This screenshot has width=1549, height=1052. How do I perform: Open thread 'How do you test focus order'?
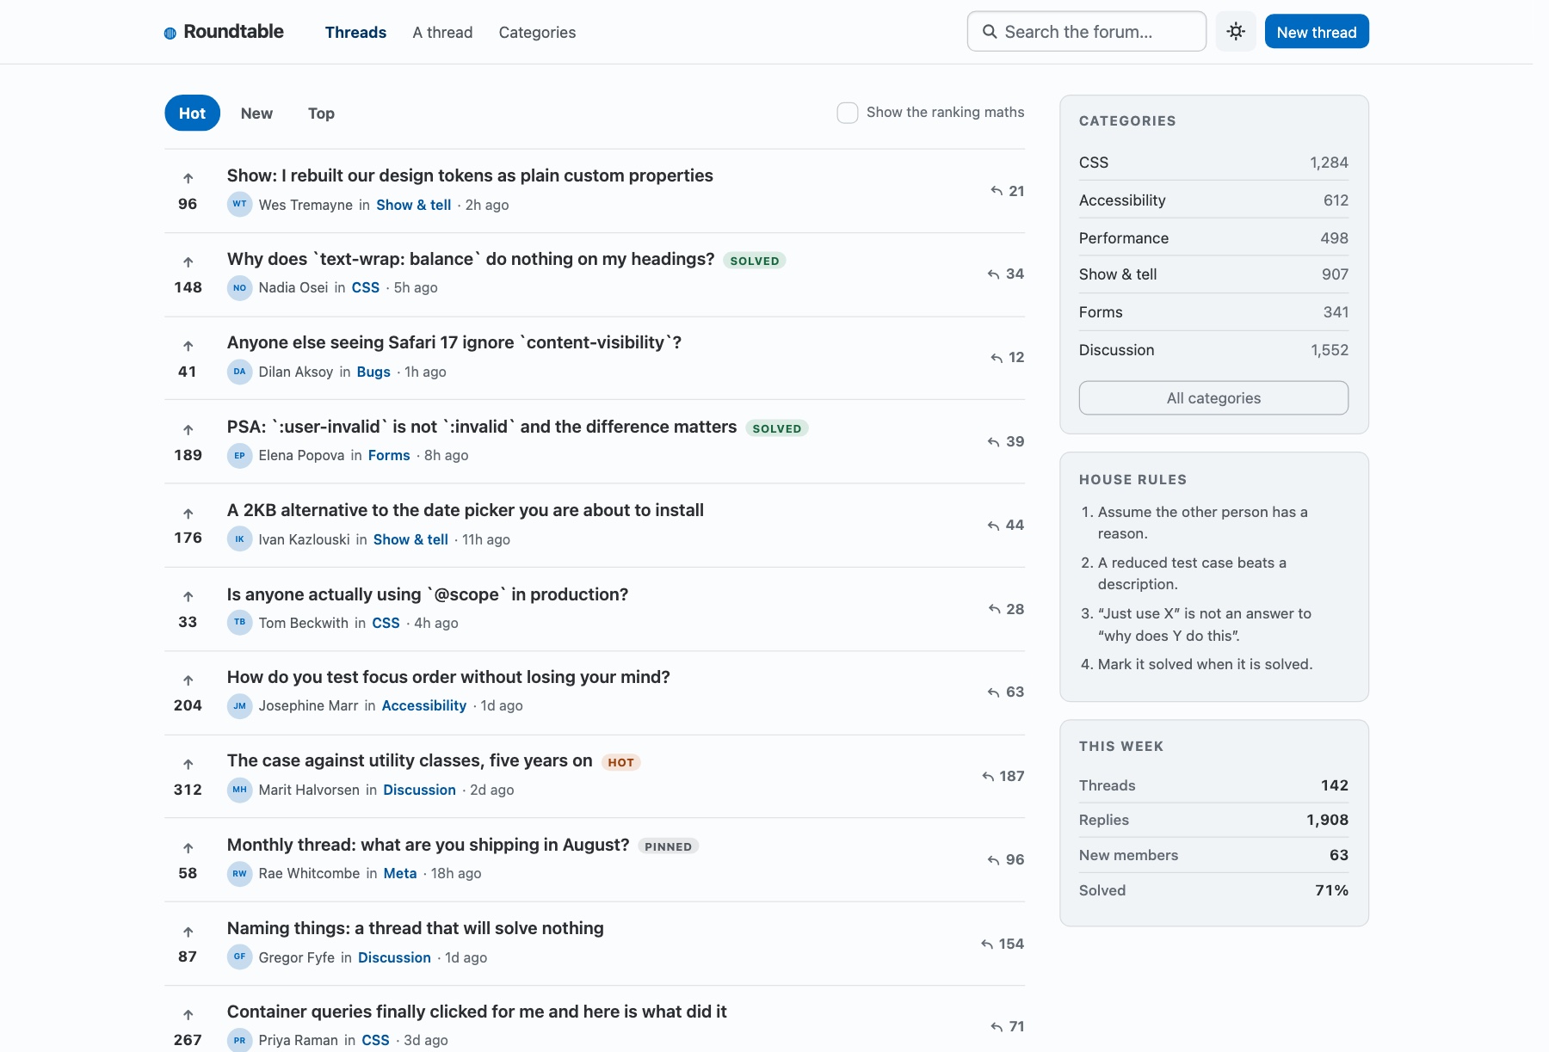(x=448, y=677)
